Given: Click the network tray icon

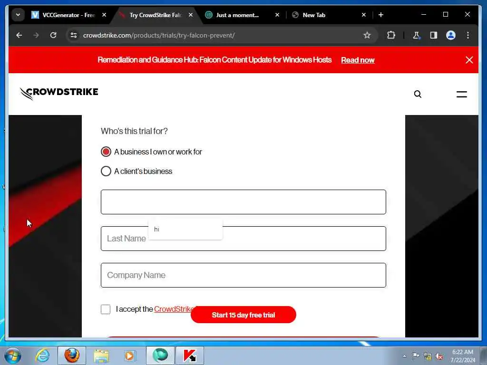Looking at the screenshot, I should pyautogui.click(x=428, y=356).
